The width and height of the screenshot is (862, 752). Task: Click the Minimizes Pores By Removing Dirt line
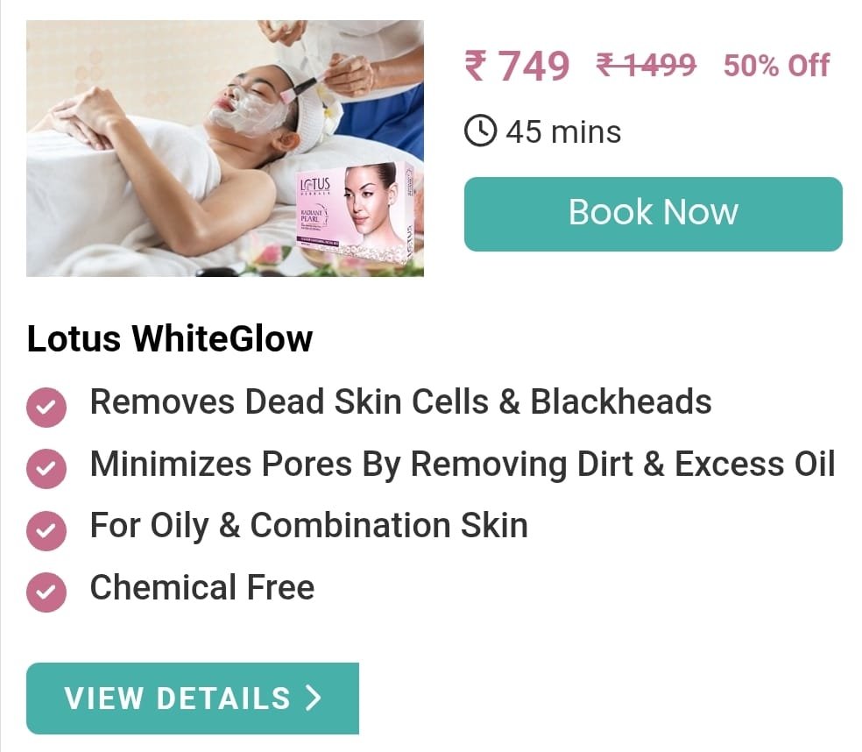tap(463, 464)
